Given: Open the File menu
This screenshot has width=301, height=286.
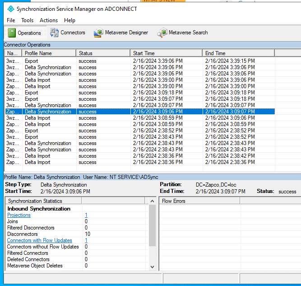Looking at the screenshot, I should click(11, 20).
